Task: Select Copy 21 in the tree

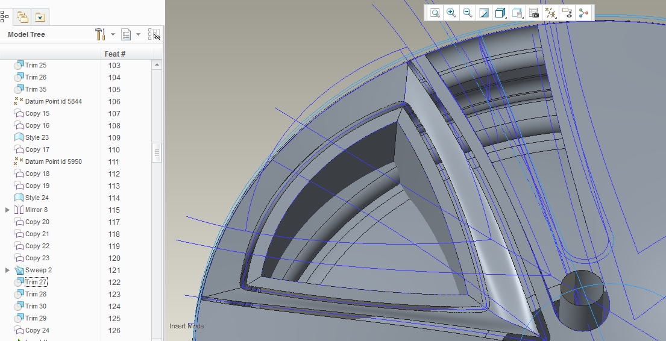Action: (x=37, y=234)
